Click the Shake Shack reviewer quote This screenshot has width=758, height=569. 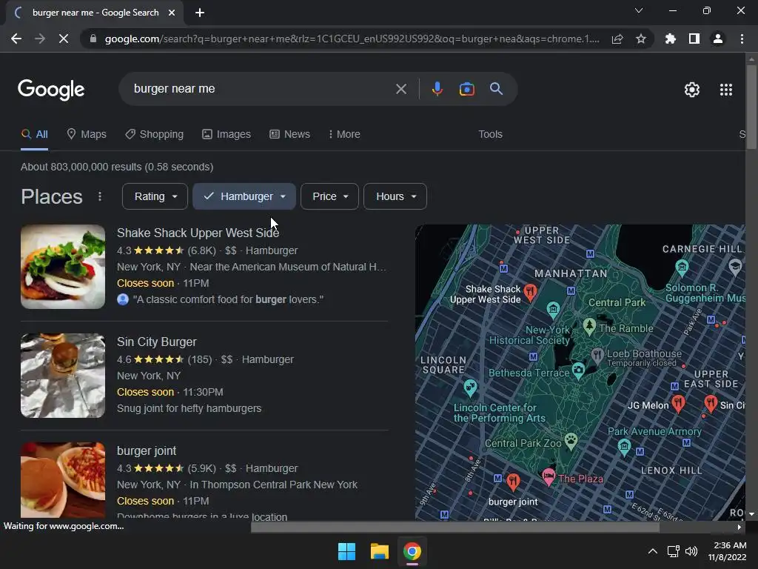(228, 299)
